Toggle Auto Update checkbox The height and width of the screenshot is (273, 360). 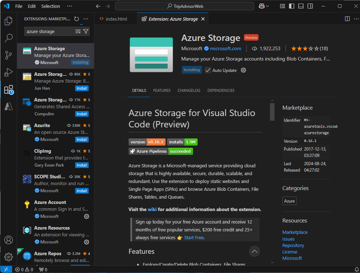(x=208, y=70)
